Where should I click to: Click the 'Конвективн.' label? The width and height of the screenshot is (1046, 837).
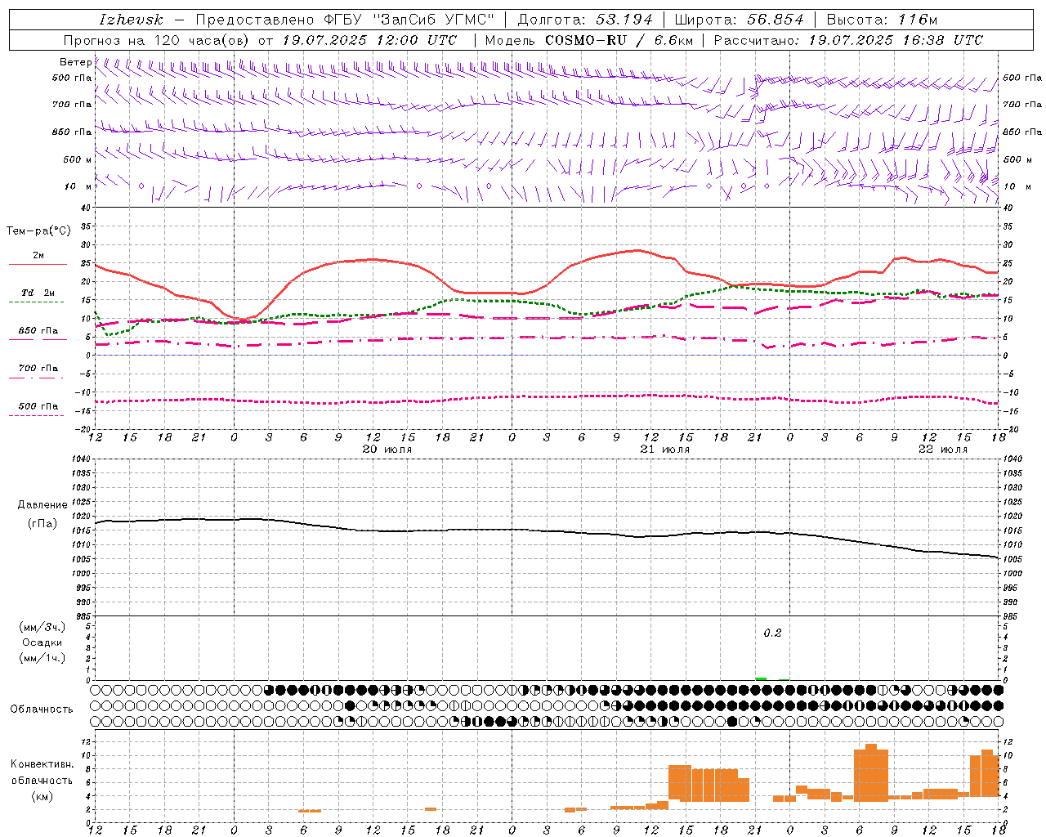[42, 764]
